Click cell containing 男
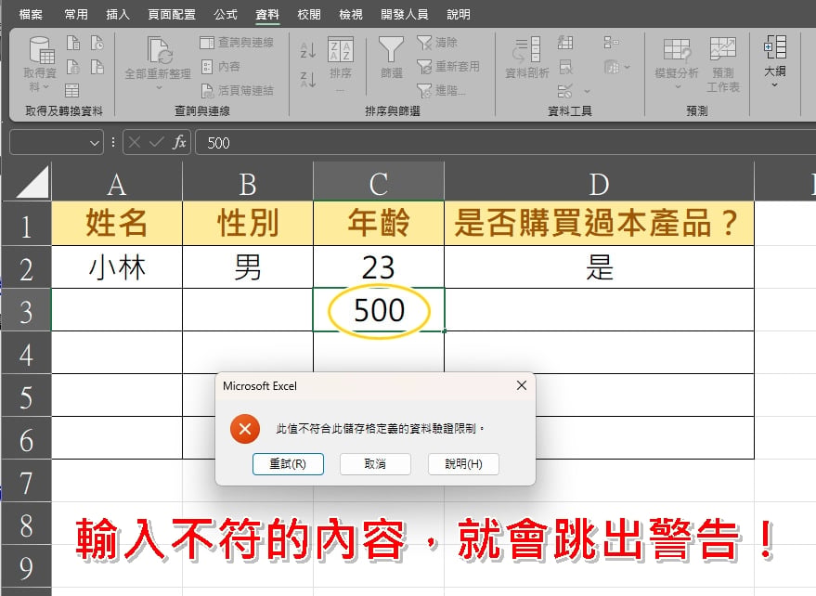This screenshot has width=816, height=596. [248, 267]
